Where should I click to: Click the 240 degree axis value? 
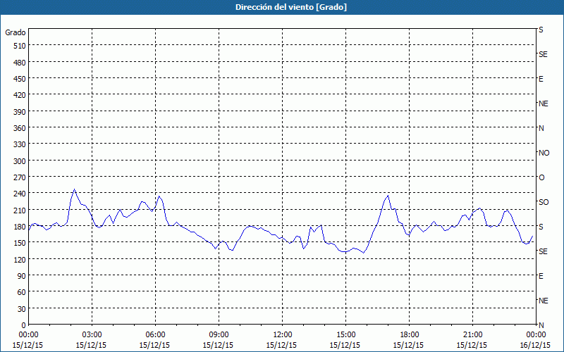(x=20, y=194)
